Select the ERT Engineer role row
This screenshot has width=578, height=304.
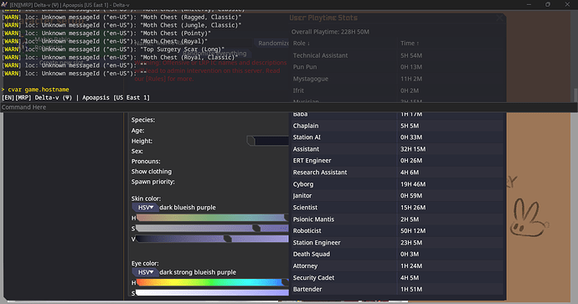[397, 160]
